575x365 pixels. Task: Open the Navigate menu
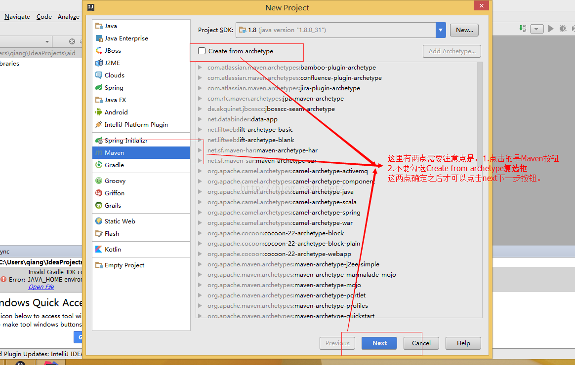(17, 16)
